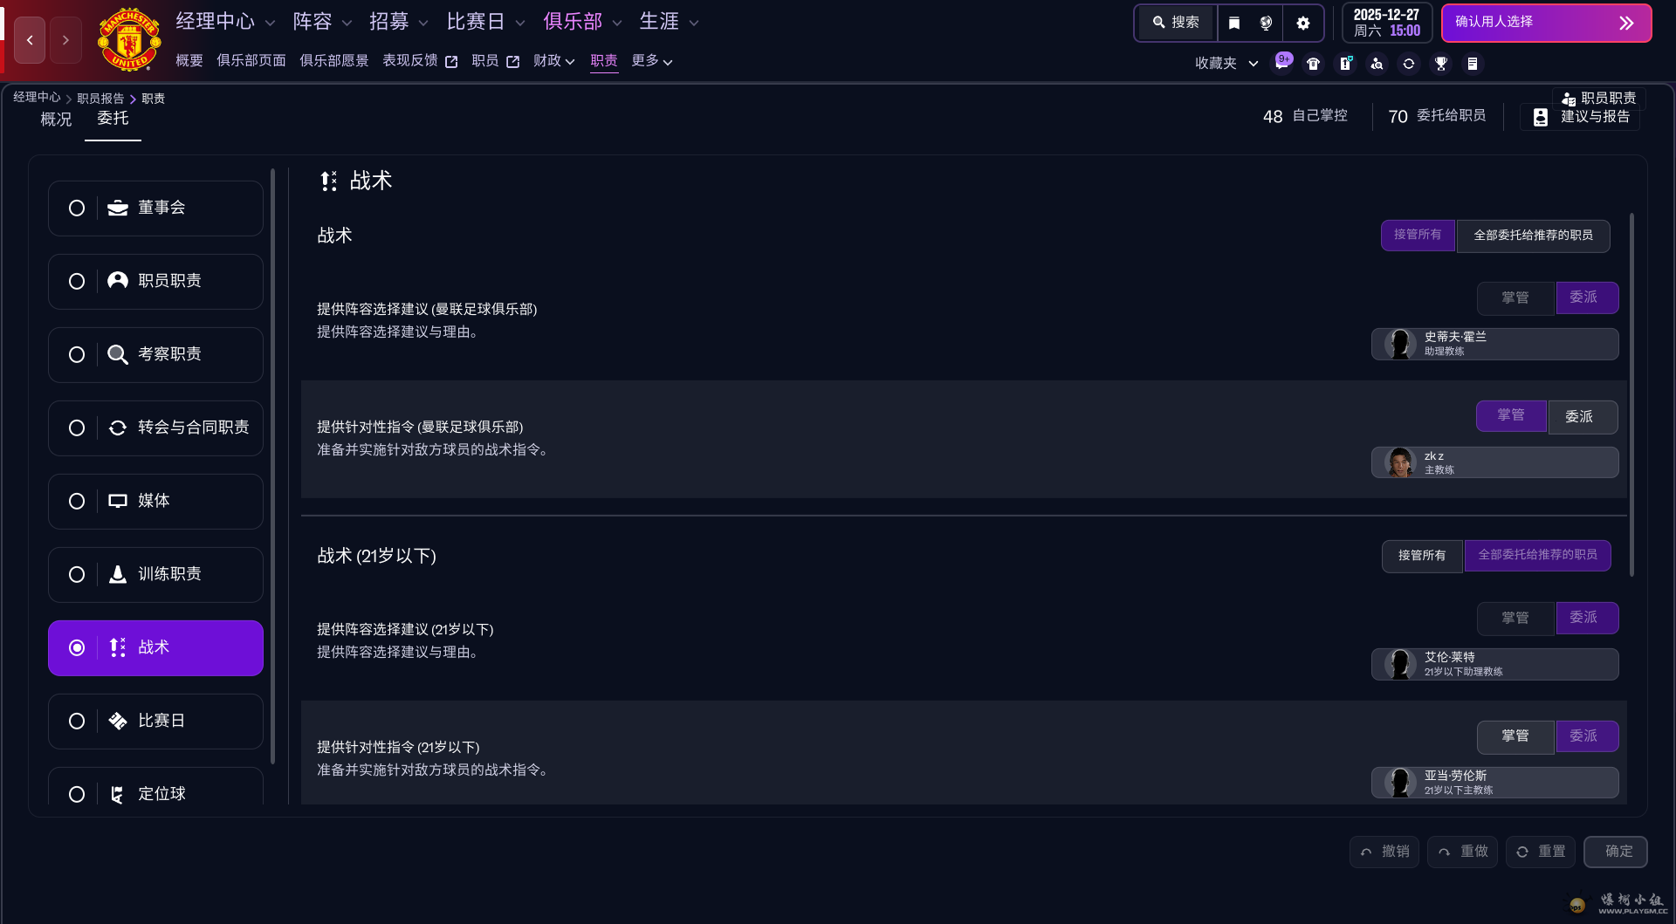Click the squad shirt icon in favorites bar
1676x924 pixels.
(1313, 64)
